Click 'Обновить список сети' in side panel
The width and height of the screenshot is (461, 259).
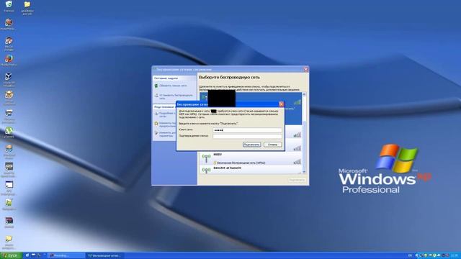pos(173,86)
